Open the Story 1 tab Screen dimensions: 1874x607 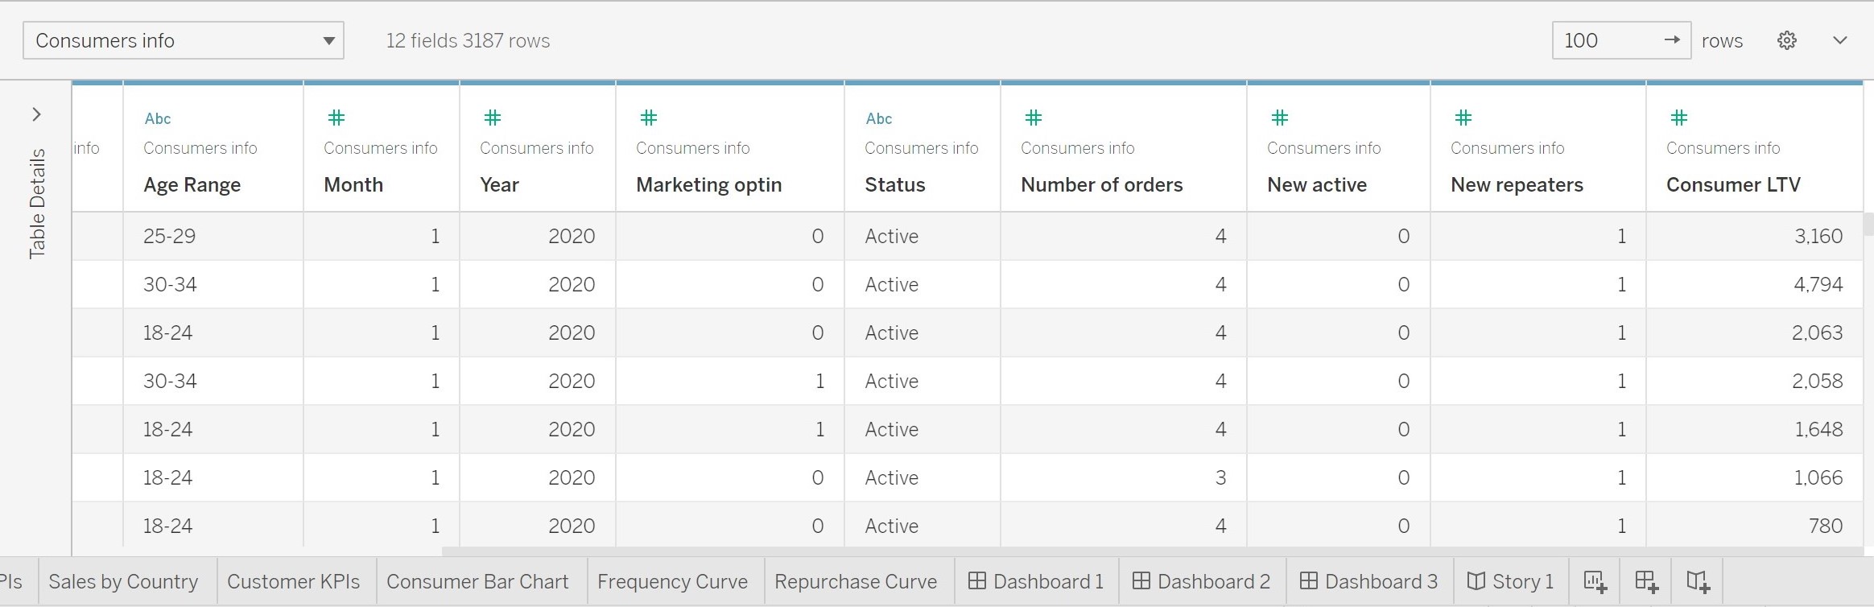1510,581
